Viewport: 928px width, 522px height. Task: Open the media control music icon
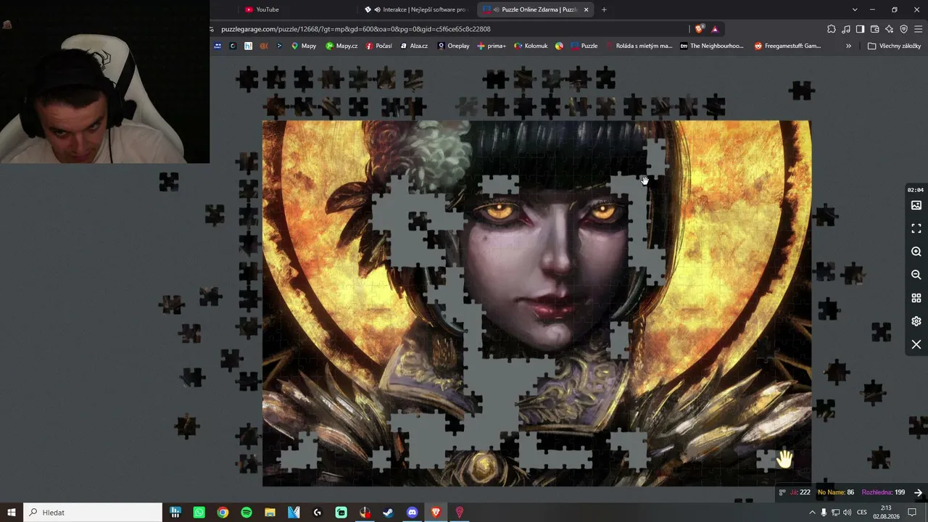[846, 29]
